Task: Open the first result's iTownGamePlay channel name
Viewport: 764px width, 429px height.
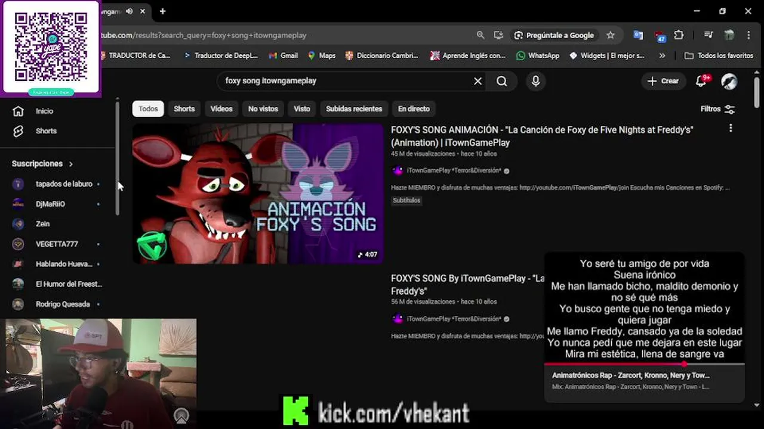Action: coord(454,170)
